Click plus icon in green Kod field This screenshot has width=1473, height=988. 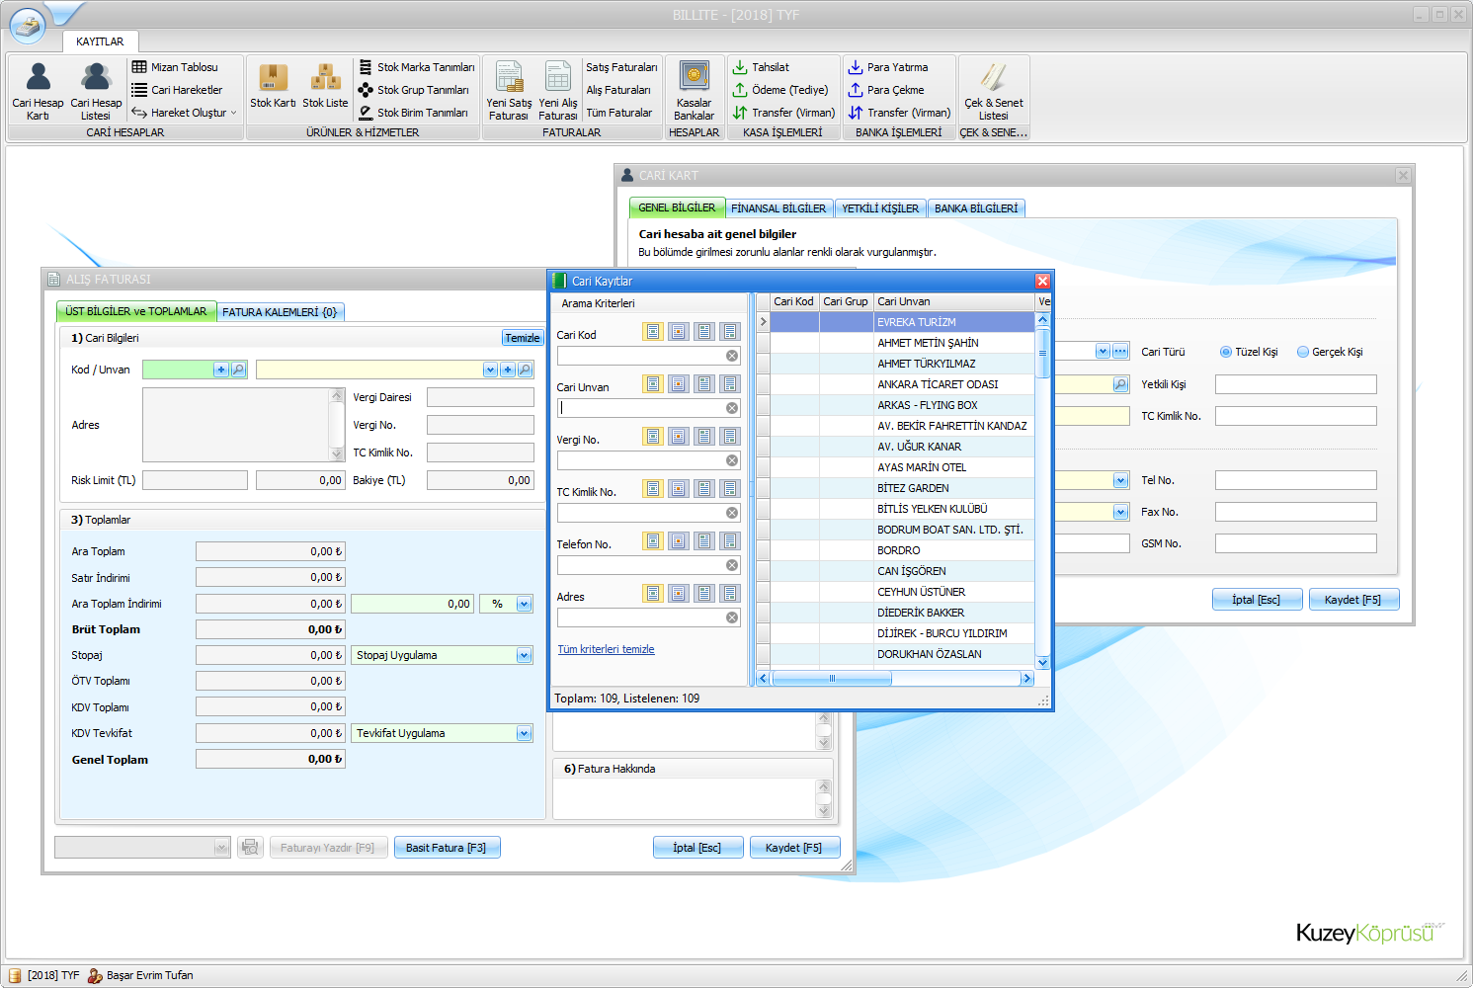point(221,370)
